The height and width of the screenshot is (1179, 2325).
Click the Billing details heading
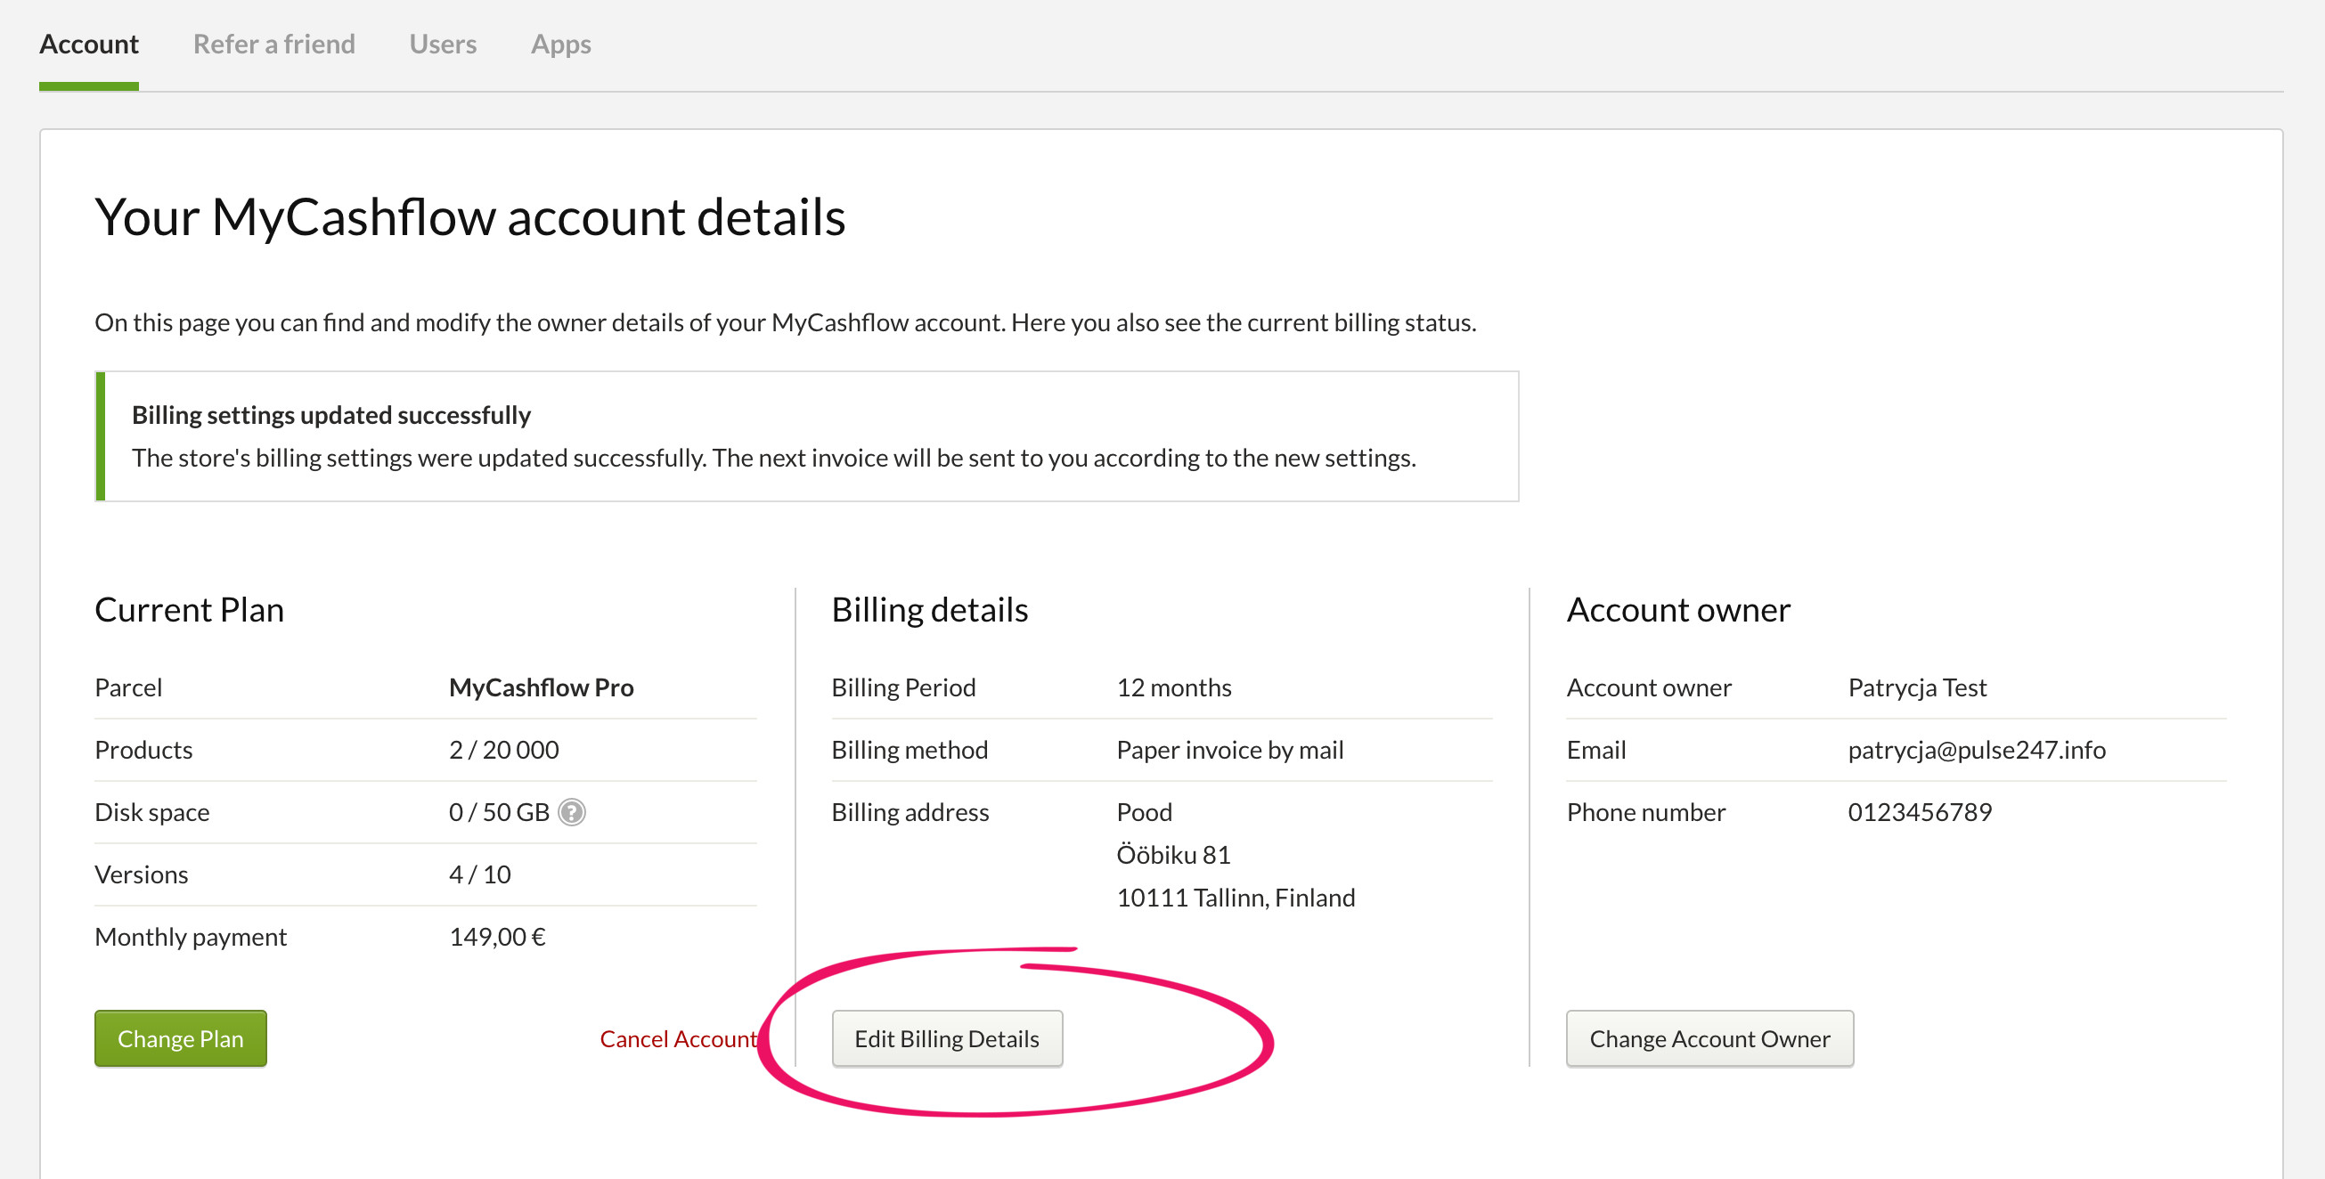930,609
